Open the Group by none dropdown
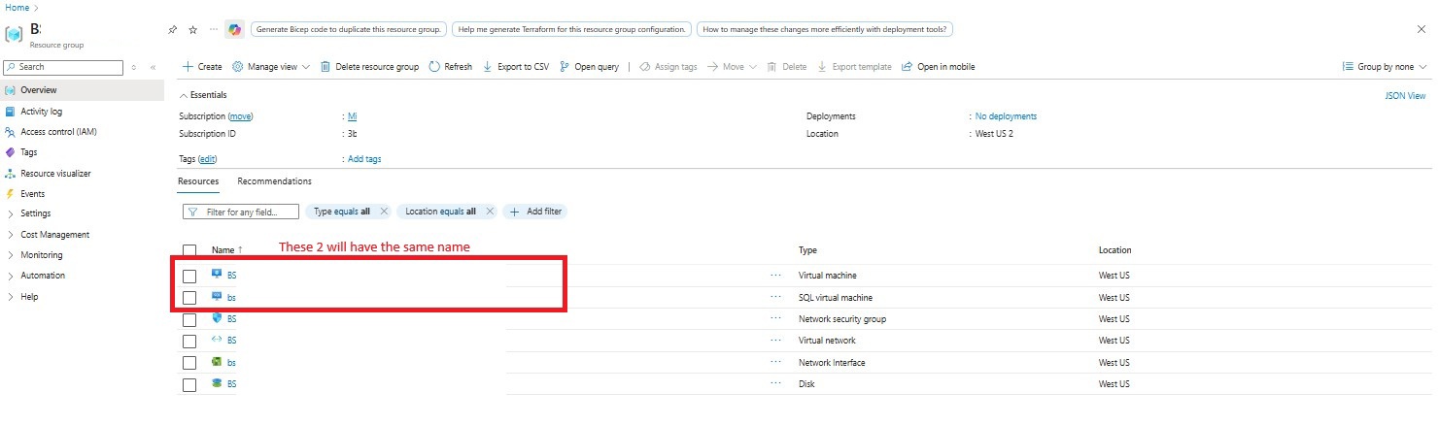This screenshot has height=425, width=1439. pos(1385,67)
